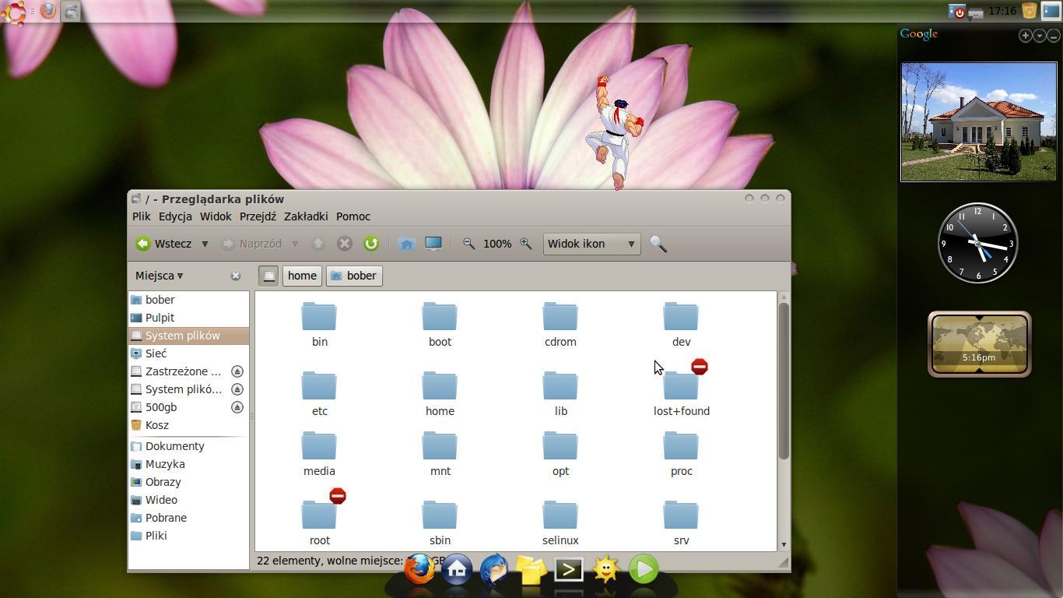
Task: Select the proc folder icon
Action: tap(681, 445)
